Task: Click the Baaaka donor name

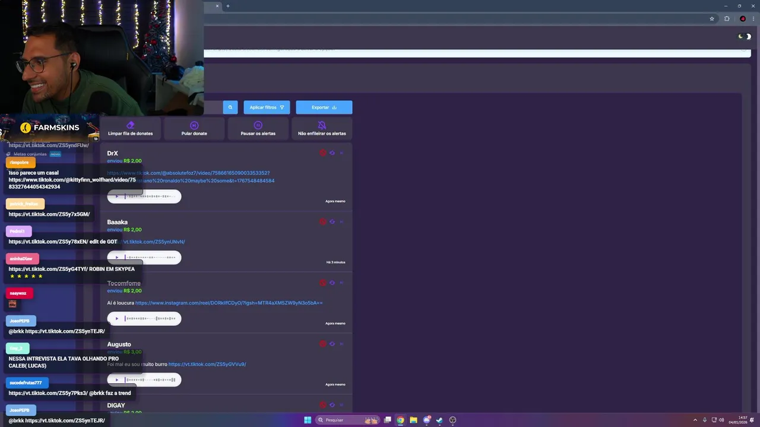Action: coord(118,222)
